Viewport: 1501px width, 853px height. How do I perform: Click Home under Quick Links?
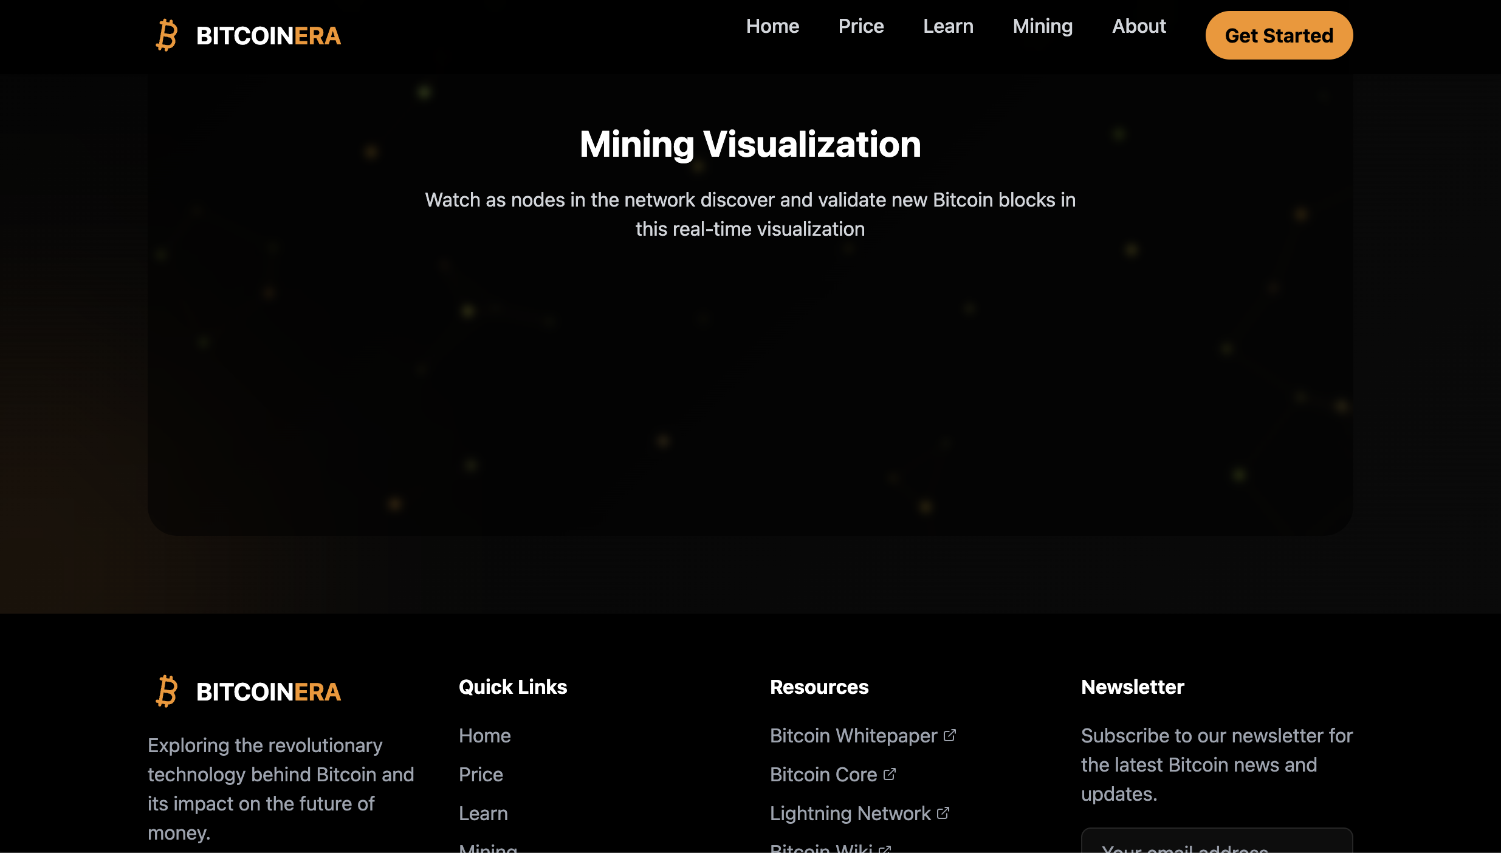(484, 736)
